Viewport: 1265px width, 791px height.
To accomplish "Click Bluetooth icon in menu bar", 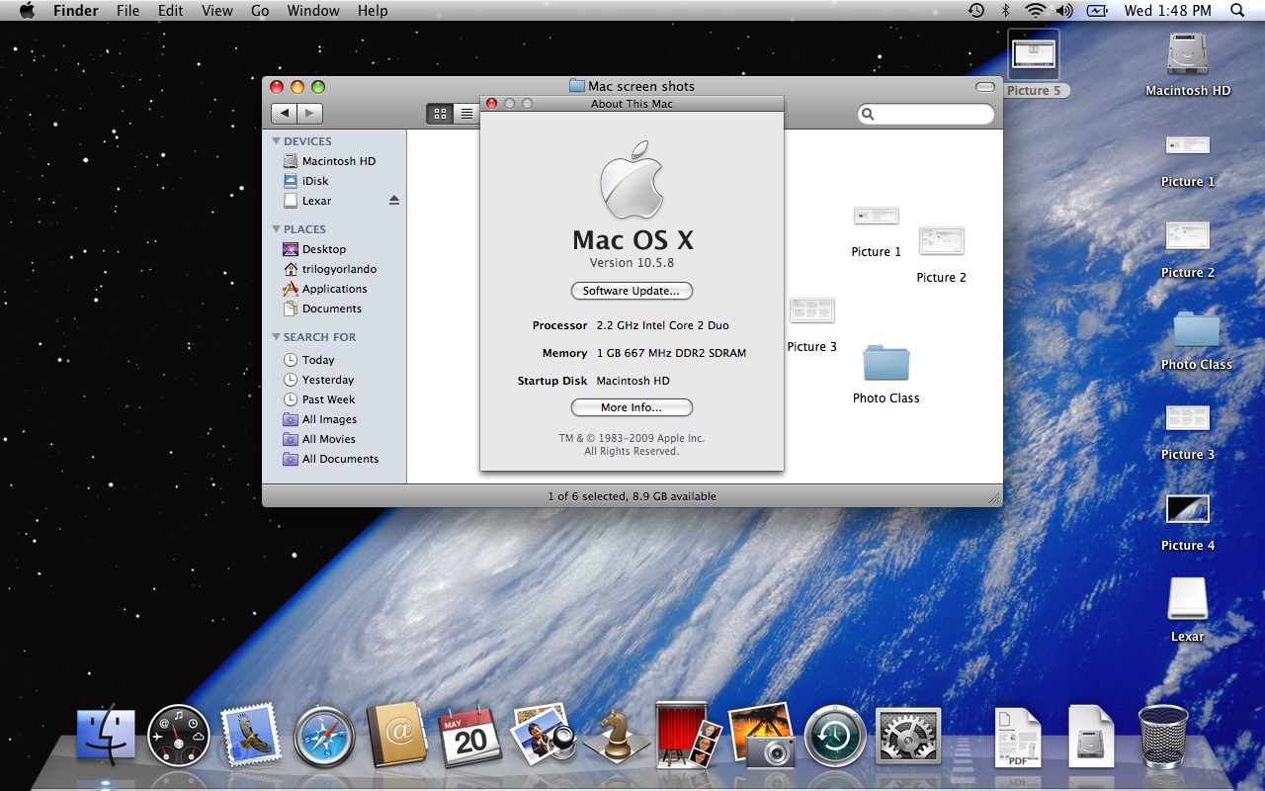I will 1006,11.
